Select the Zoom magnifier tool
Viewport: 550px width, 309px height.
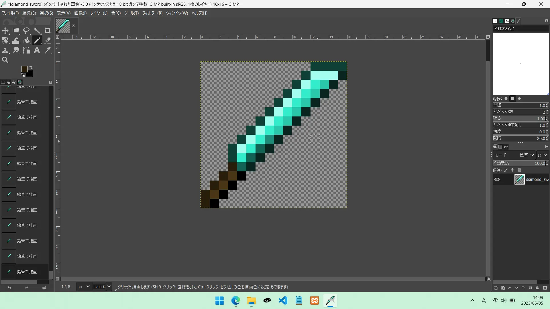(5, 60)
